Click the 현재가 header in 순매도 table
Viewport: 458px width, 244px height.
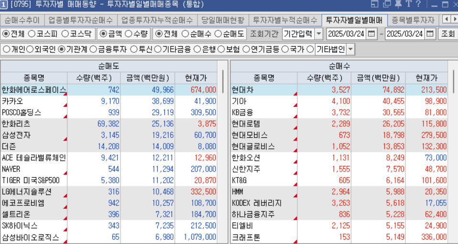click(196, 78)
